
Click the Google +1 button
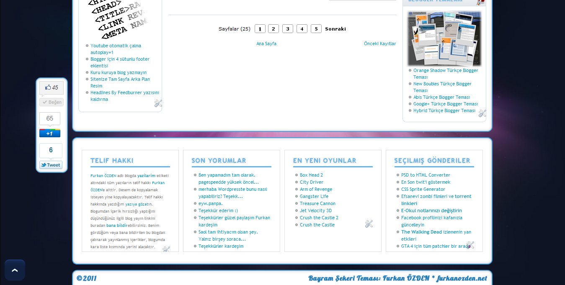click(50, 134)
